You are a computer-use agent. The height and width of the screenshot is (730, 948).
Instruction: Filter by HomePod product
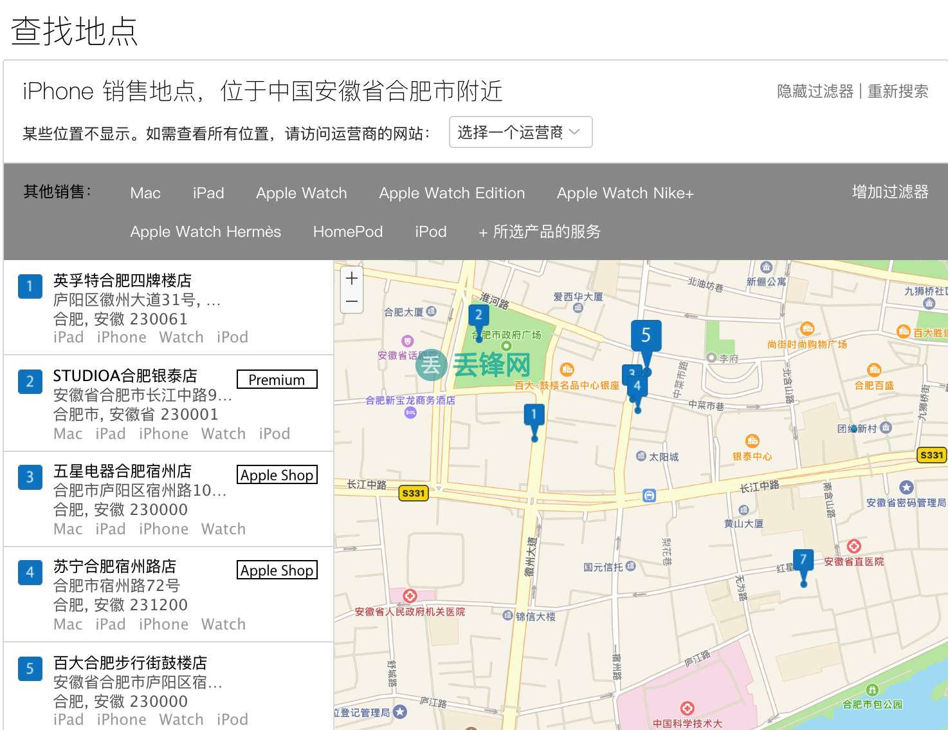pos(348,232)
